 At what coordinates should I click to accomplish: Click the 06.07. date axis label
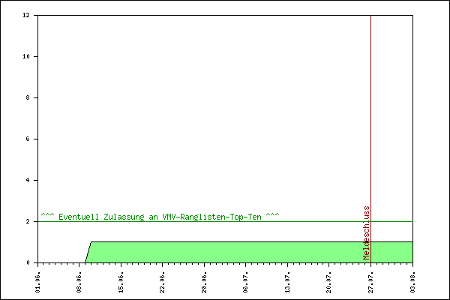coord(246,283)
